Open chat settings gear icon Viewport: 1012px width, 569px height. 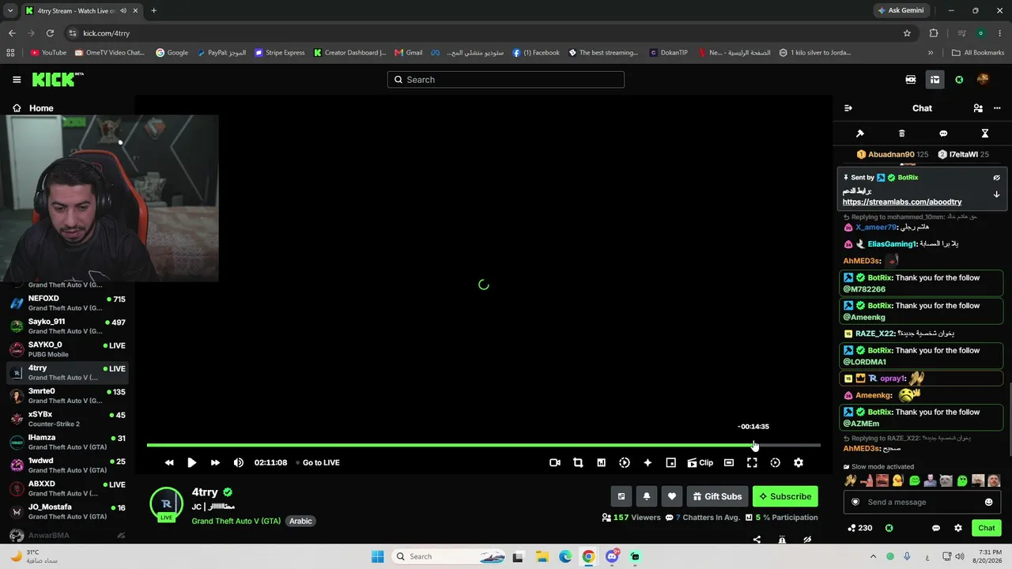point(958,528)
